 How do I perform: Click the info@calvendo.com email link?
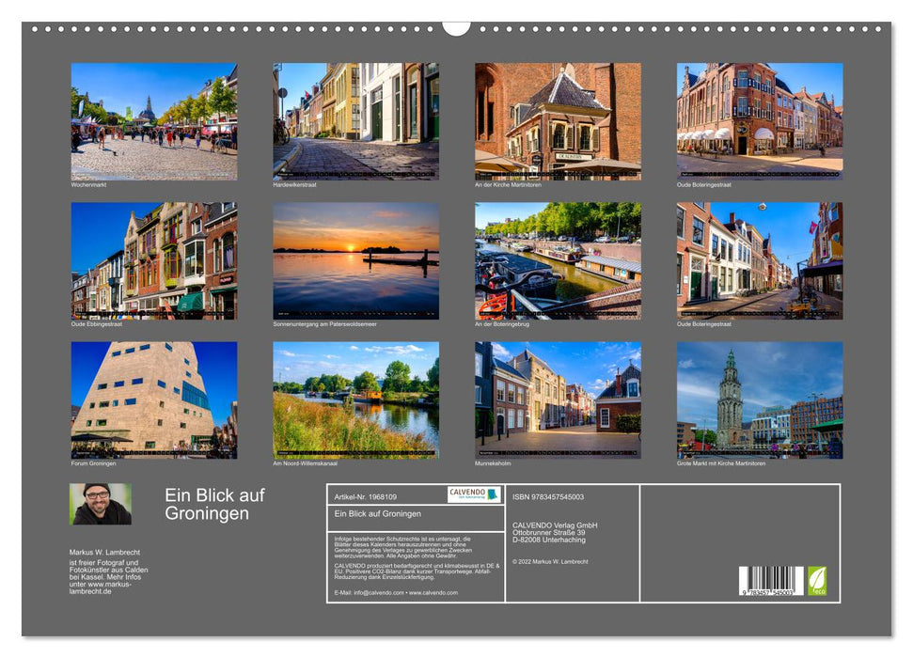[x=380, y=594]
